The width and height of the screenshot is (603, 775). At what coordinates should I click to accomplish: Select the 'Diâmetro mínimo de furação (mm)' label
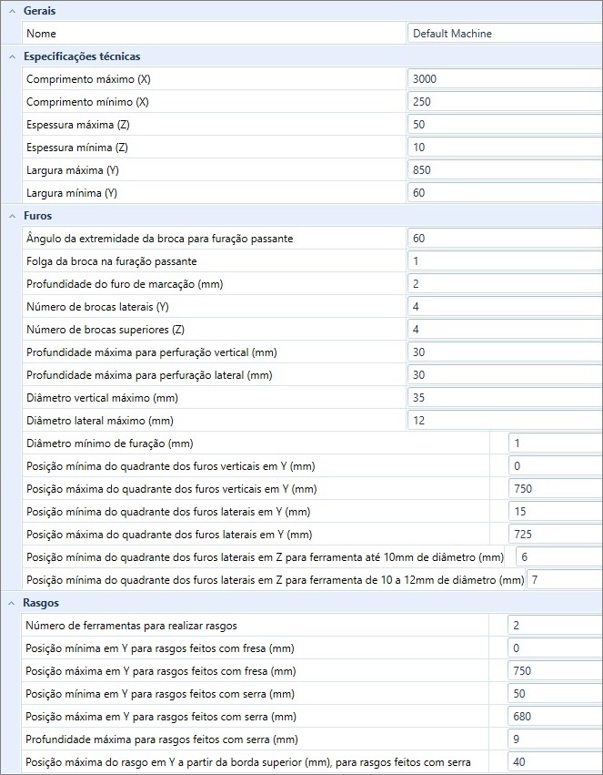coord(109,444)
